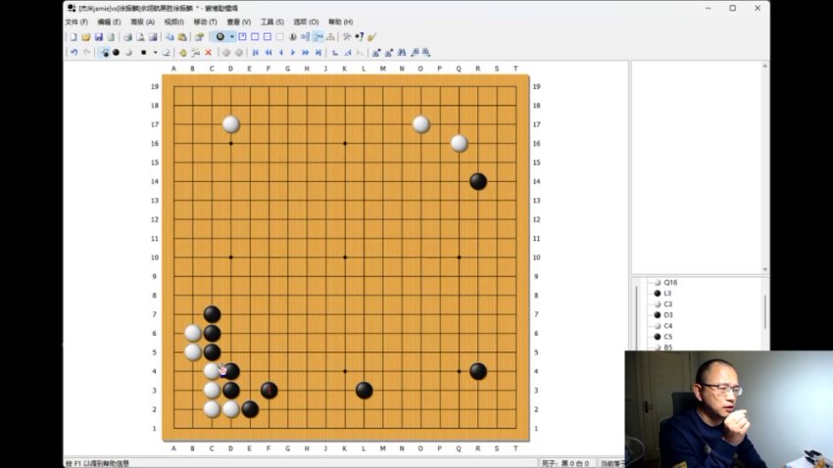Select move C4 in move list

pyautogui.click(x=667, y=326)
